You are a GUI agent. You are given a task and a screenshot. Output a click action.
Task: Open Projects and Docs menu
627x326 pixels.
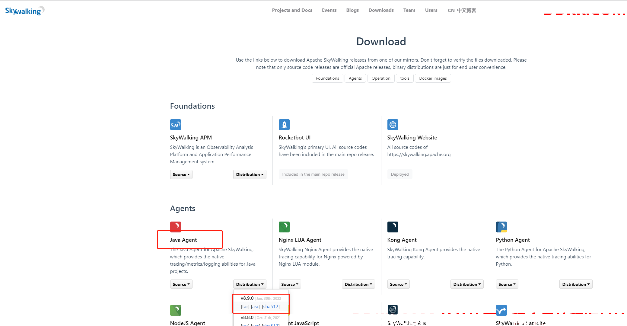coord(292,10)
